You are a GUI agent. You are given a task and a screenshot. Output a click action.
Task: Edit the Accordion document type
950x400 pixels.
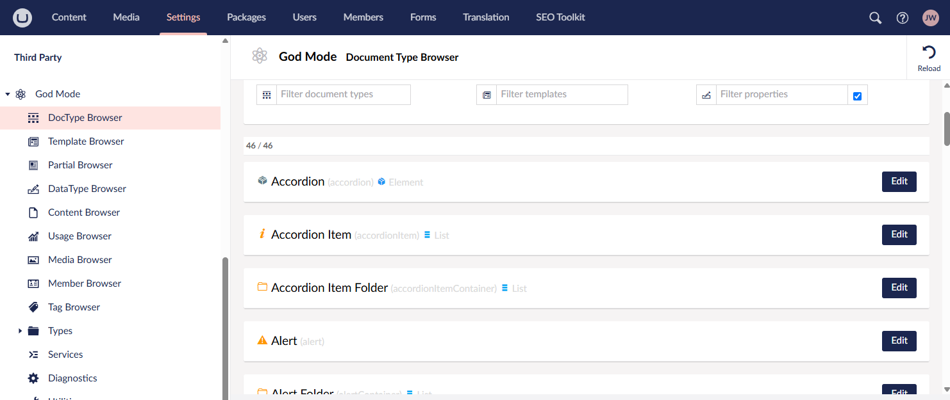(x=899, y=182)
